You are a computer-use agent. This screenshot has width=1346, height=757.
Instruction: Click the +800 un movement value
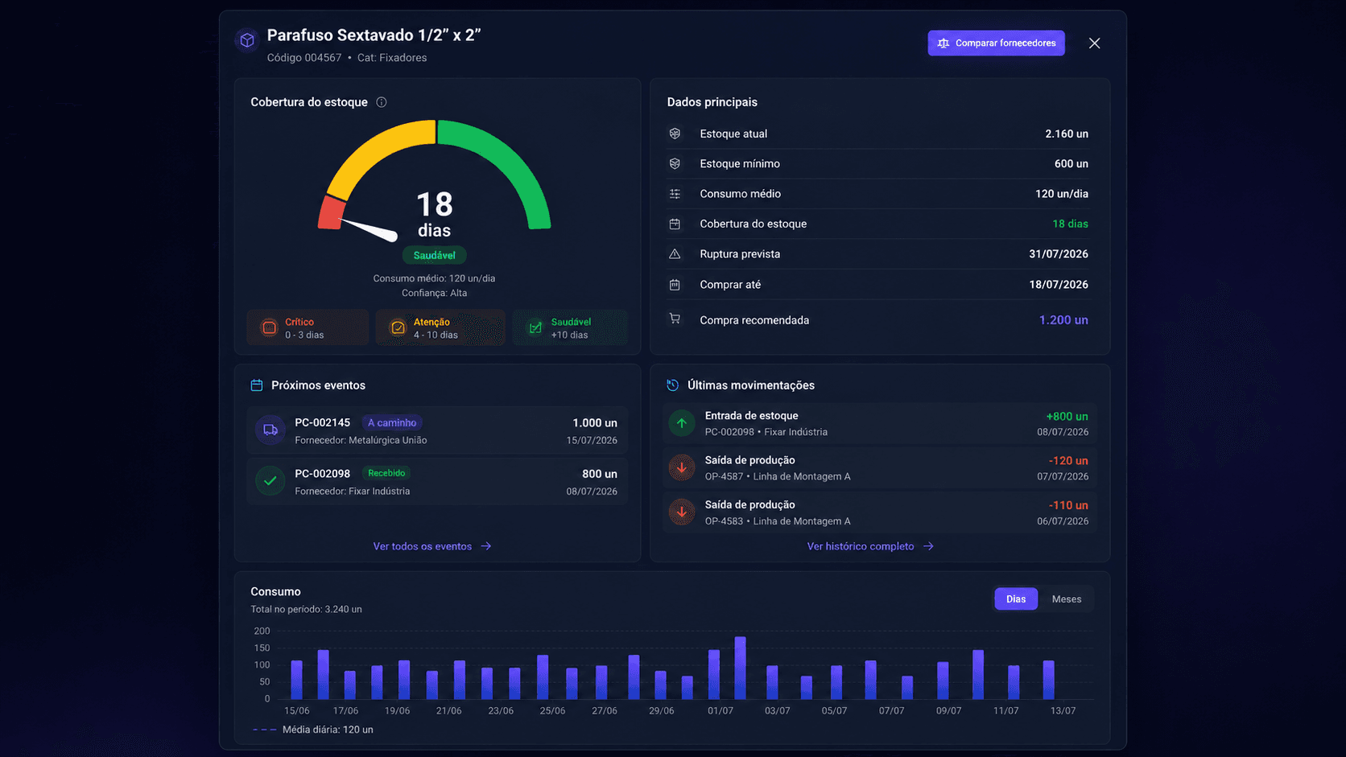tap(1067, 417)
